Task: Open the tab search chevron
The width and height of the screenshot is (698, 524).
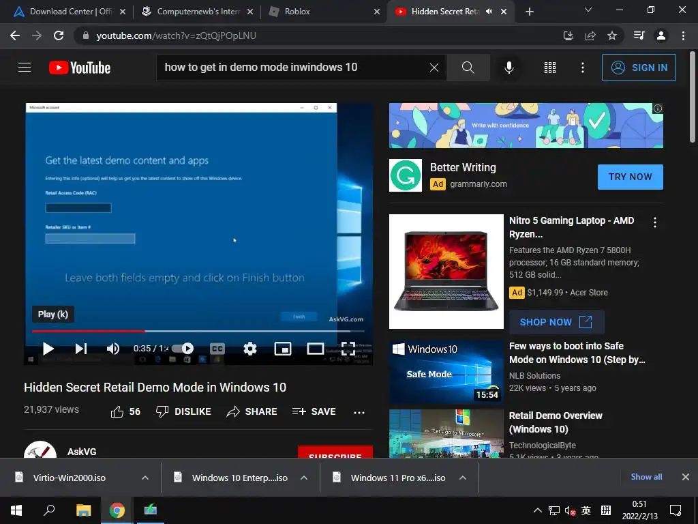Action: (x=588, y=10)
